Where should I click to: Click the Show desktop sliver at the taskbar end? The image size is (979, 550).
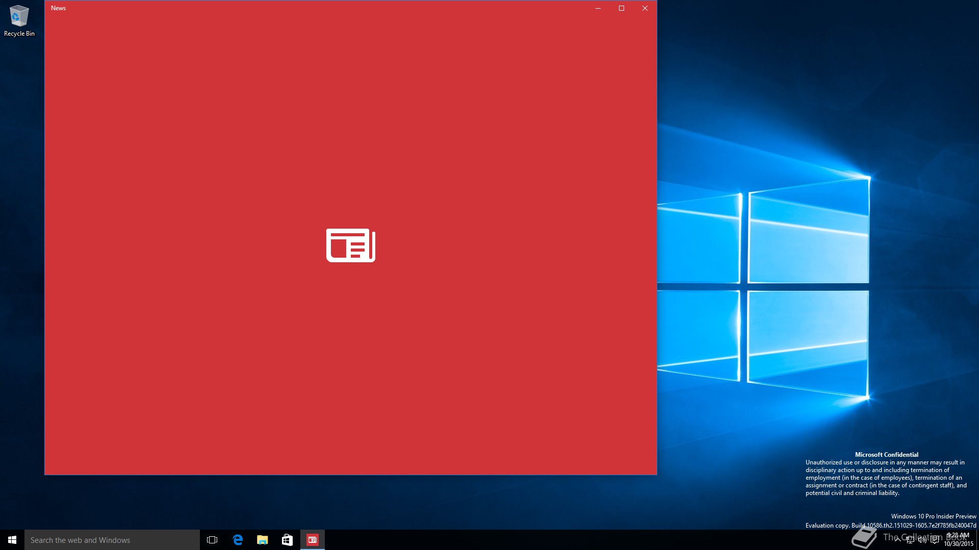click(977, 540)
